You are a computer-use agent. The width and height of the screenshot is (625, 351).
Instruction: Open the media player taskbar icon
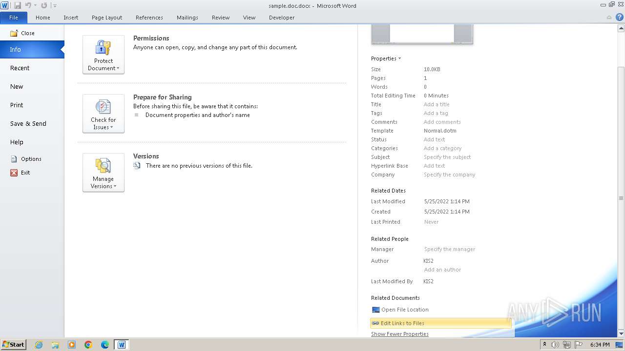point(72,345)
